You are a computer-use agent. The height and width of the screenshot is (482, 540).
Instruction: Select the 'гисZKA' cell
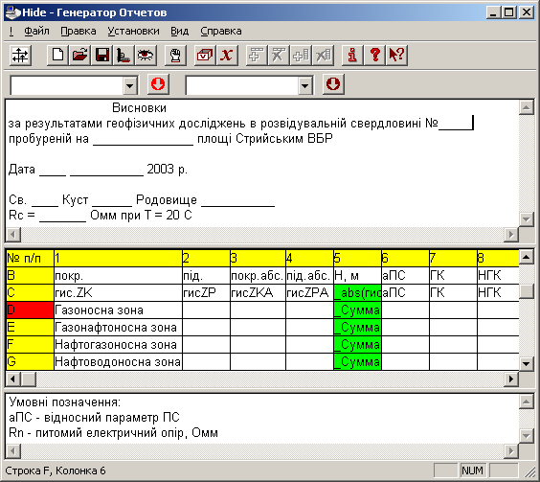click(x=258, y=292)
